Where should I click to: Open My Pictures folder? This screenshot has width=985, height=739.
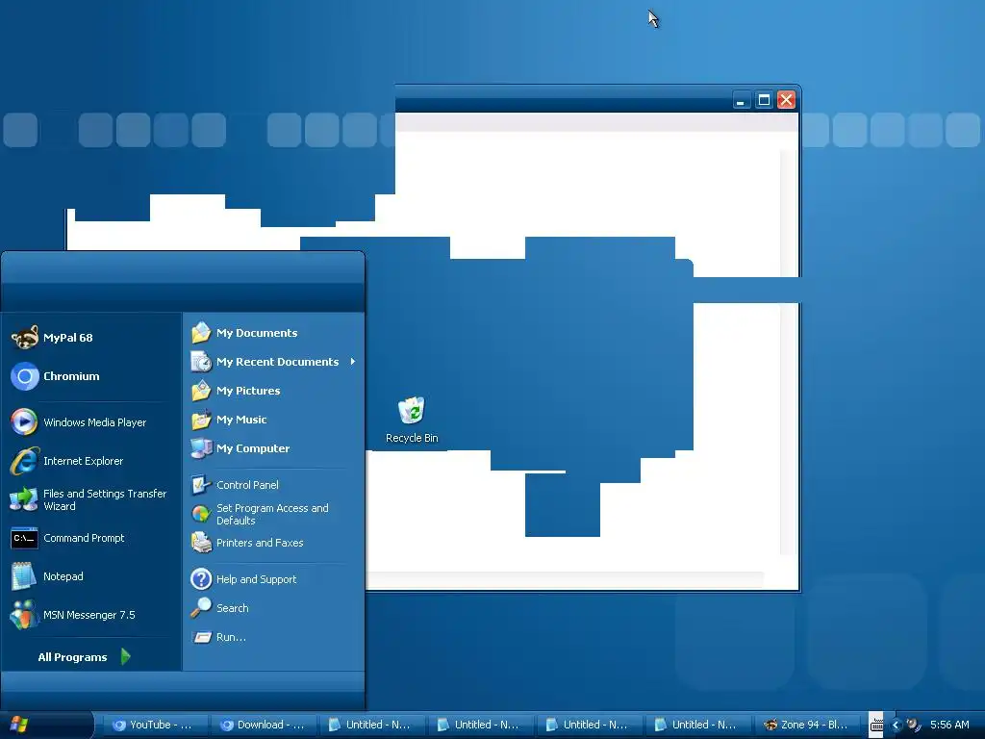tap(273, 391)
